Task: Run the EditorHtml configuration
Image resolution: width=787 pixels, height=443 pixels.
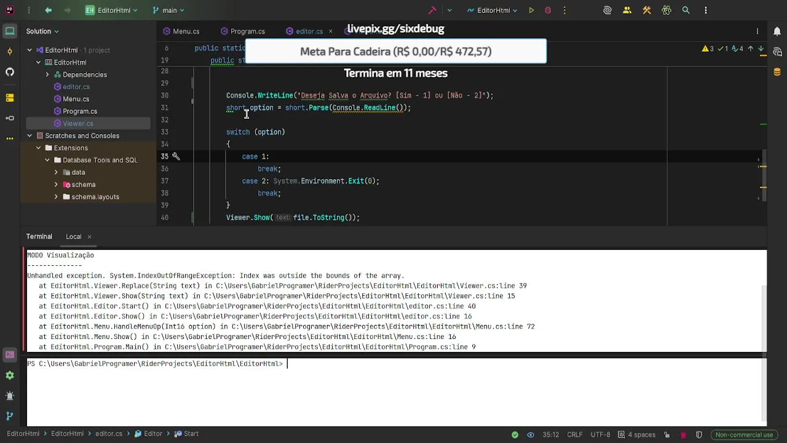Action: [531, 10]
